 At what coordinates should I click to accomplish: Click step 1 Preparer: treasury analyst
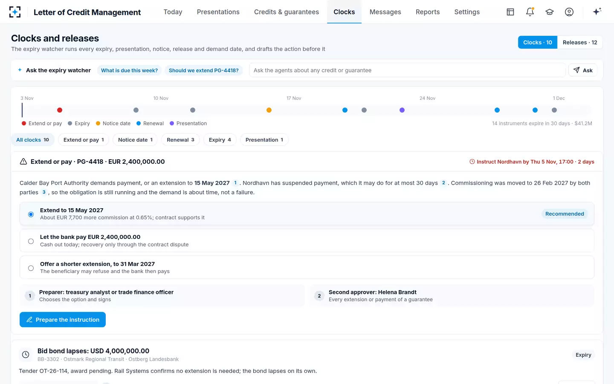pos(162,296)
